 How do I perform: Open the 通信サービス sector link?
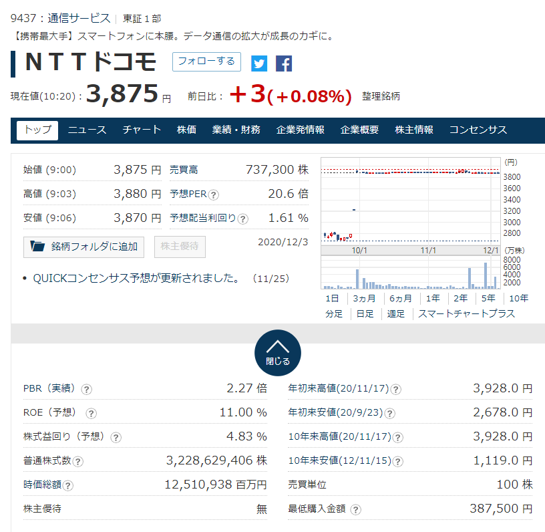(79, 18)
